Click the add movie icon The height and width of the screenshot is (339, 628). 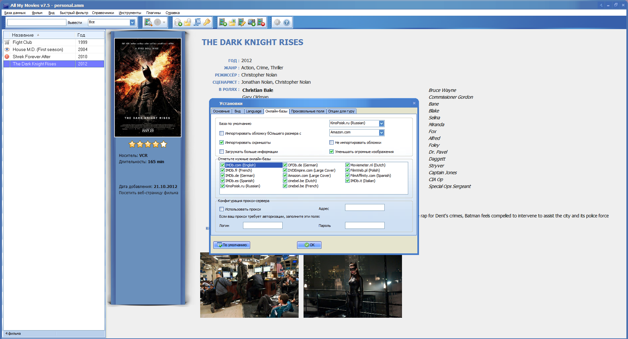[x=223, y=22]
